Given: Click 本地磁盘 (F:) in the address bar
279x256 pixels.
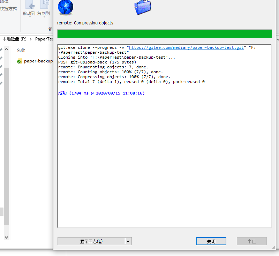Looking at the screenshot, I should (14, 39).
